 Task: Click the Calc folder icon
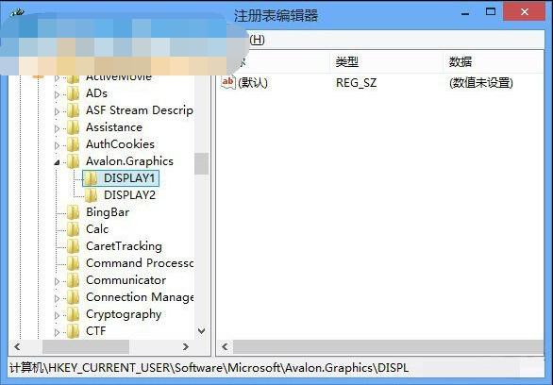[73, 229]
